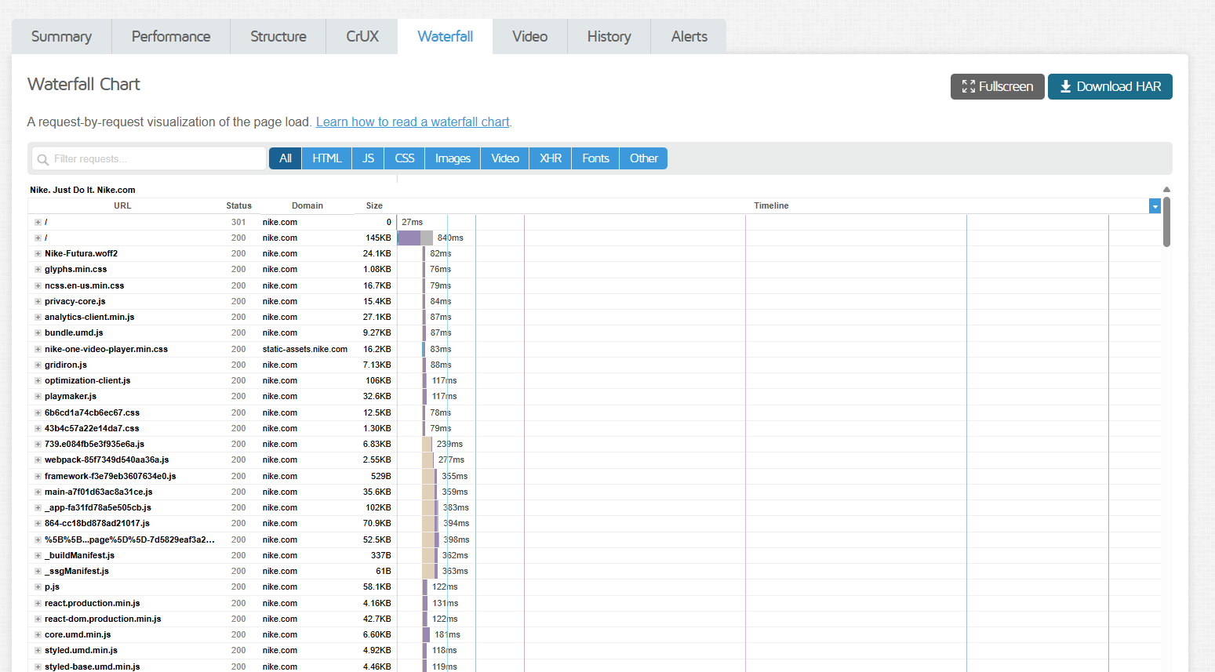Expand the optimization-client.js request

pos(38,381)
